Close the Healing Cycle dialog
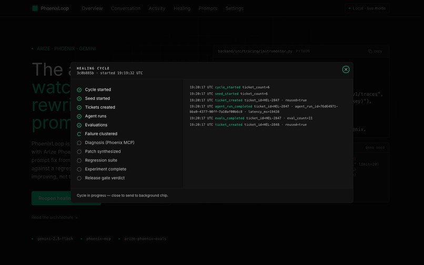 (346, 69)
